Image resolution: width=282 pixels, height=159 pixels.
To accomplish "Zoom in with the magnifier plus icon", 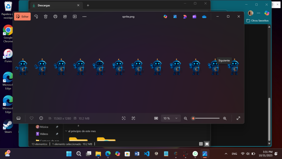I will click(225, 118).
